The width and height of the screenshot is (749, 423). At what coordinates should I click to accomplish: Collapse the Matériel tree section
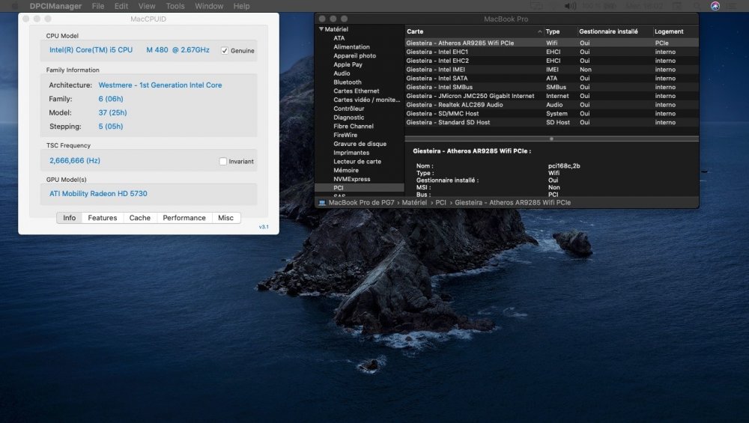point(321,29)
